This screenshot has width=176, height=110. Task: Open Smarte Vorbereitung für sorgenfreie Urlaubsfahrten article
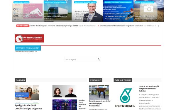(149, 89)
